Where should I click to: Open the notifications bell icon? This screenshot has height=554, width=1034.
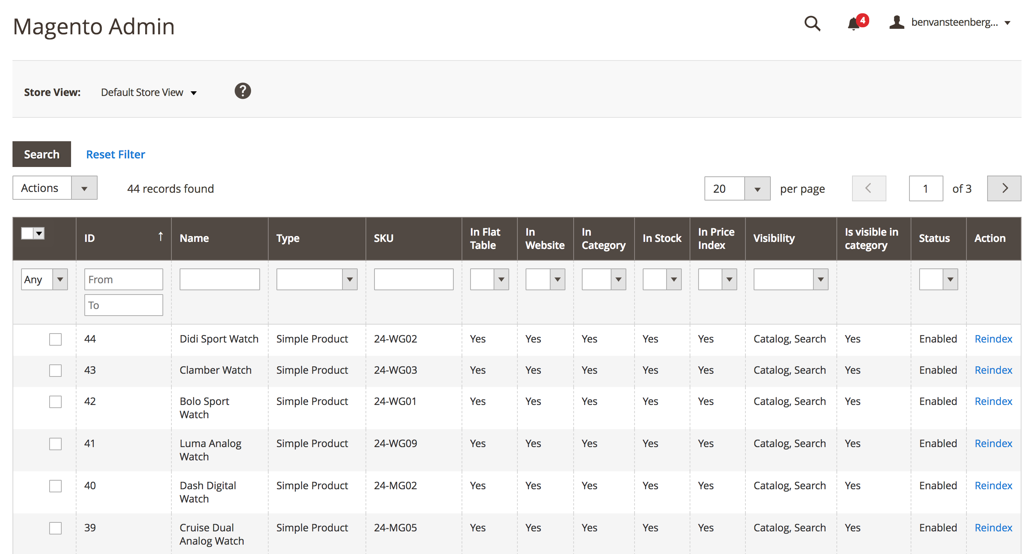point(853,24)
